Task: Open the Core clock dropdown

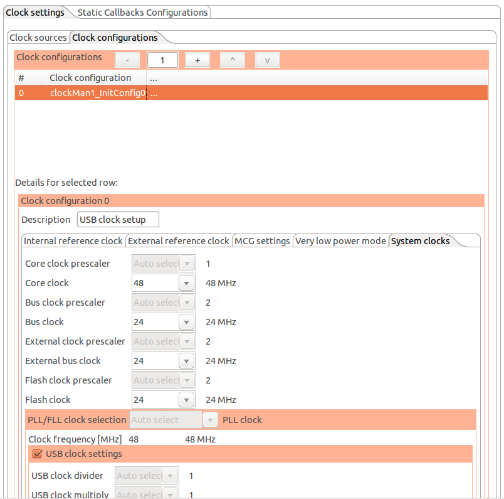Action: click(x=186, y=282)
